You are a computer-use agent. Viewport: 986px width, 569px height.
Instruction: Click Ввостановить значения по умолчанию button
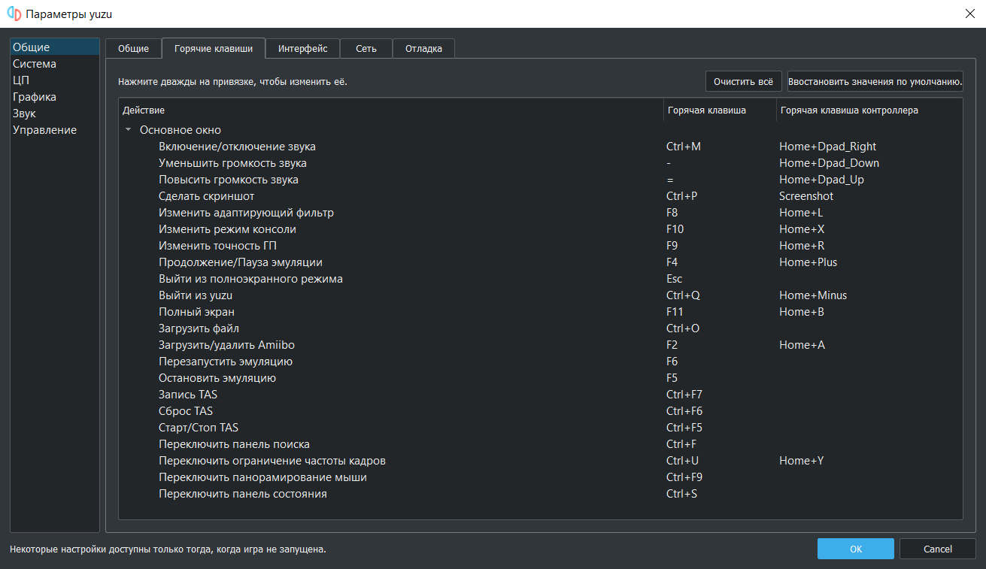coord(875,81)
